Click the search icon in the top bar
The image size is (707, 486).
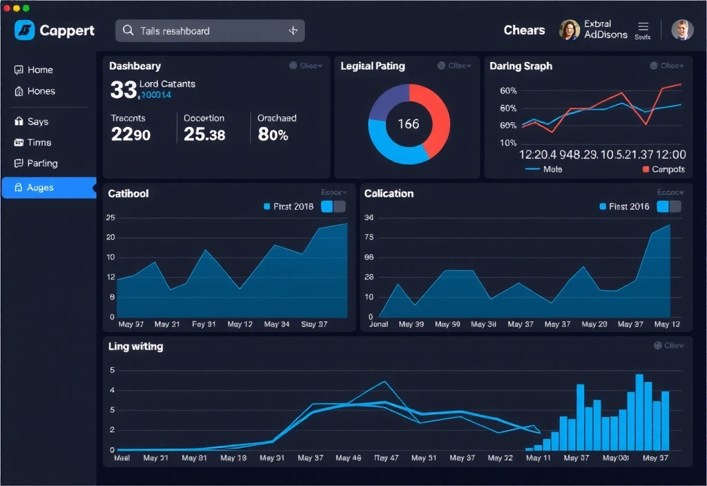[x=127, y=30]
